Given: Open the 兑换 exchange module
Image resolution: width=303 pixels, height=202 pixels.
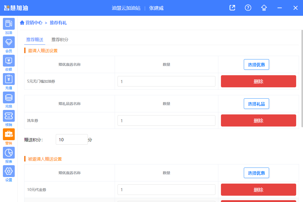Looking at the screenshot, I should (x=9, y=97).
